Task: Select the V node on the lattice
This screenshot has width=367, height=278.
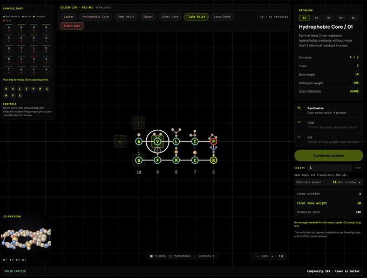Action: [x=158, y=142]
